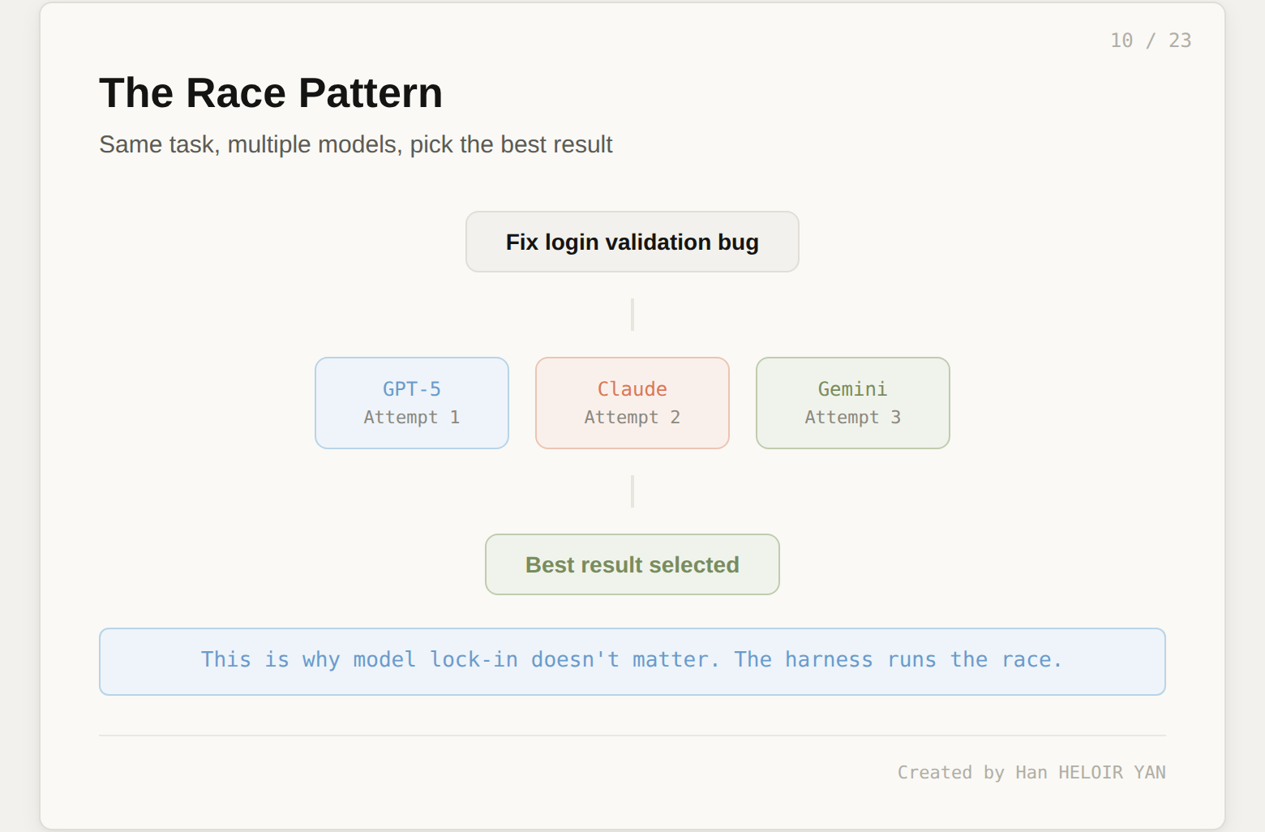
Task: Click the "Attempt 3" label under Gemini
Action: 852,418
